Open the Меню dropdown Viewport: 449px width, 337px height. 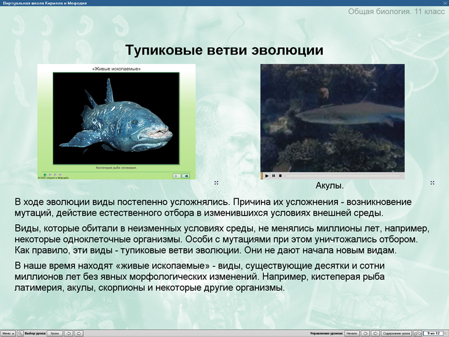tap(8, 333)
